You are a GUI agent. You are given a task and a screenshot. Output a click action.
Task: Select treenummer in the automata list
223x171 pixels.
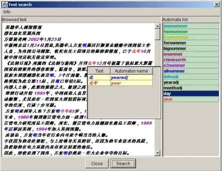(191, 37)
